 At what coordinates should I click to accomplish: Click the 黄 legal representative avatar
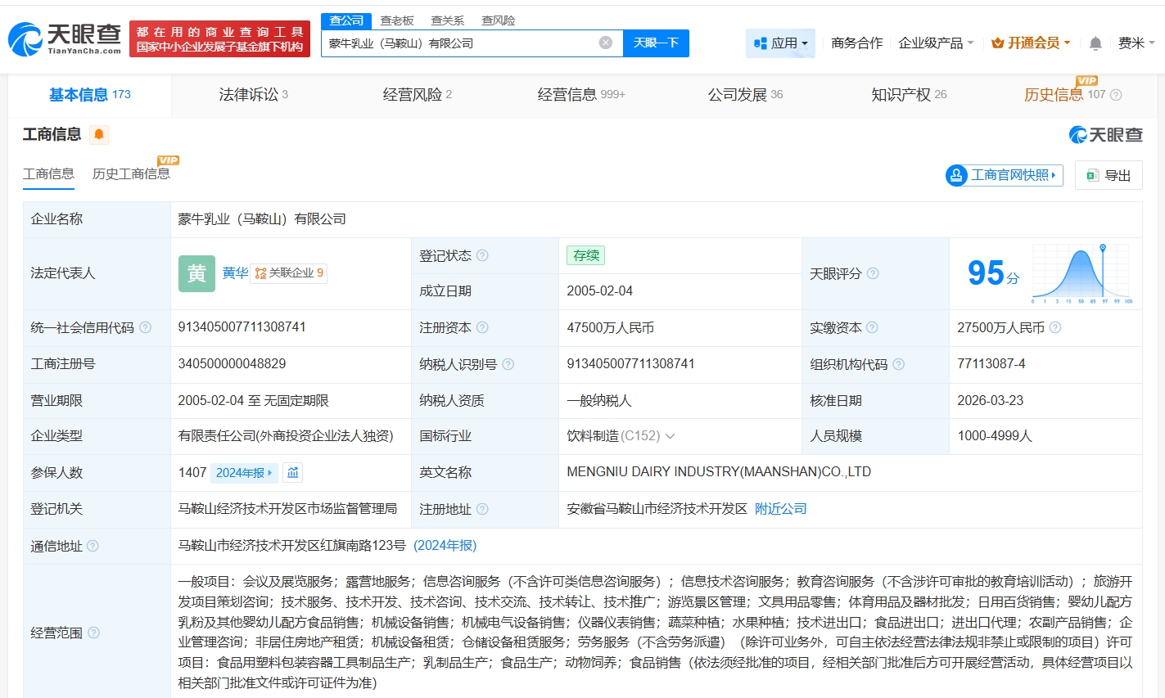pos(196,273)
